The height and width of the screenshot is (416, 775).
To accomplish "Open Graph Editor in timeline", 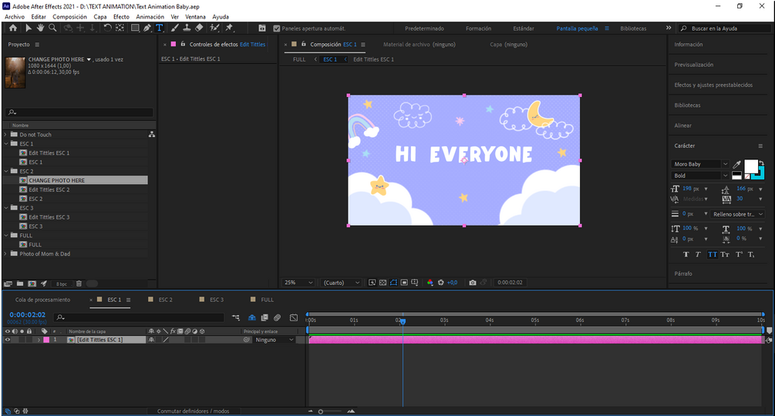I will [x=294, y=318].
